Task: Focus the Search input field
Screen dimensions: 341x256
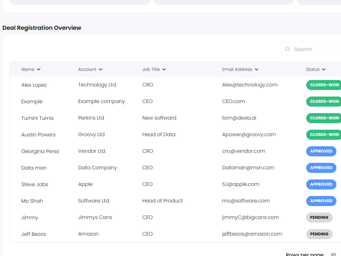Action: click(311, 49)
